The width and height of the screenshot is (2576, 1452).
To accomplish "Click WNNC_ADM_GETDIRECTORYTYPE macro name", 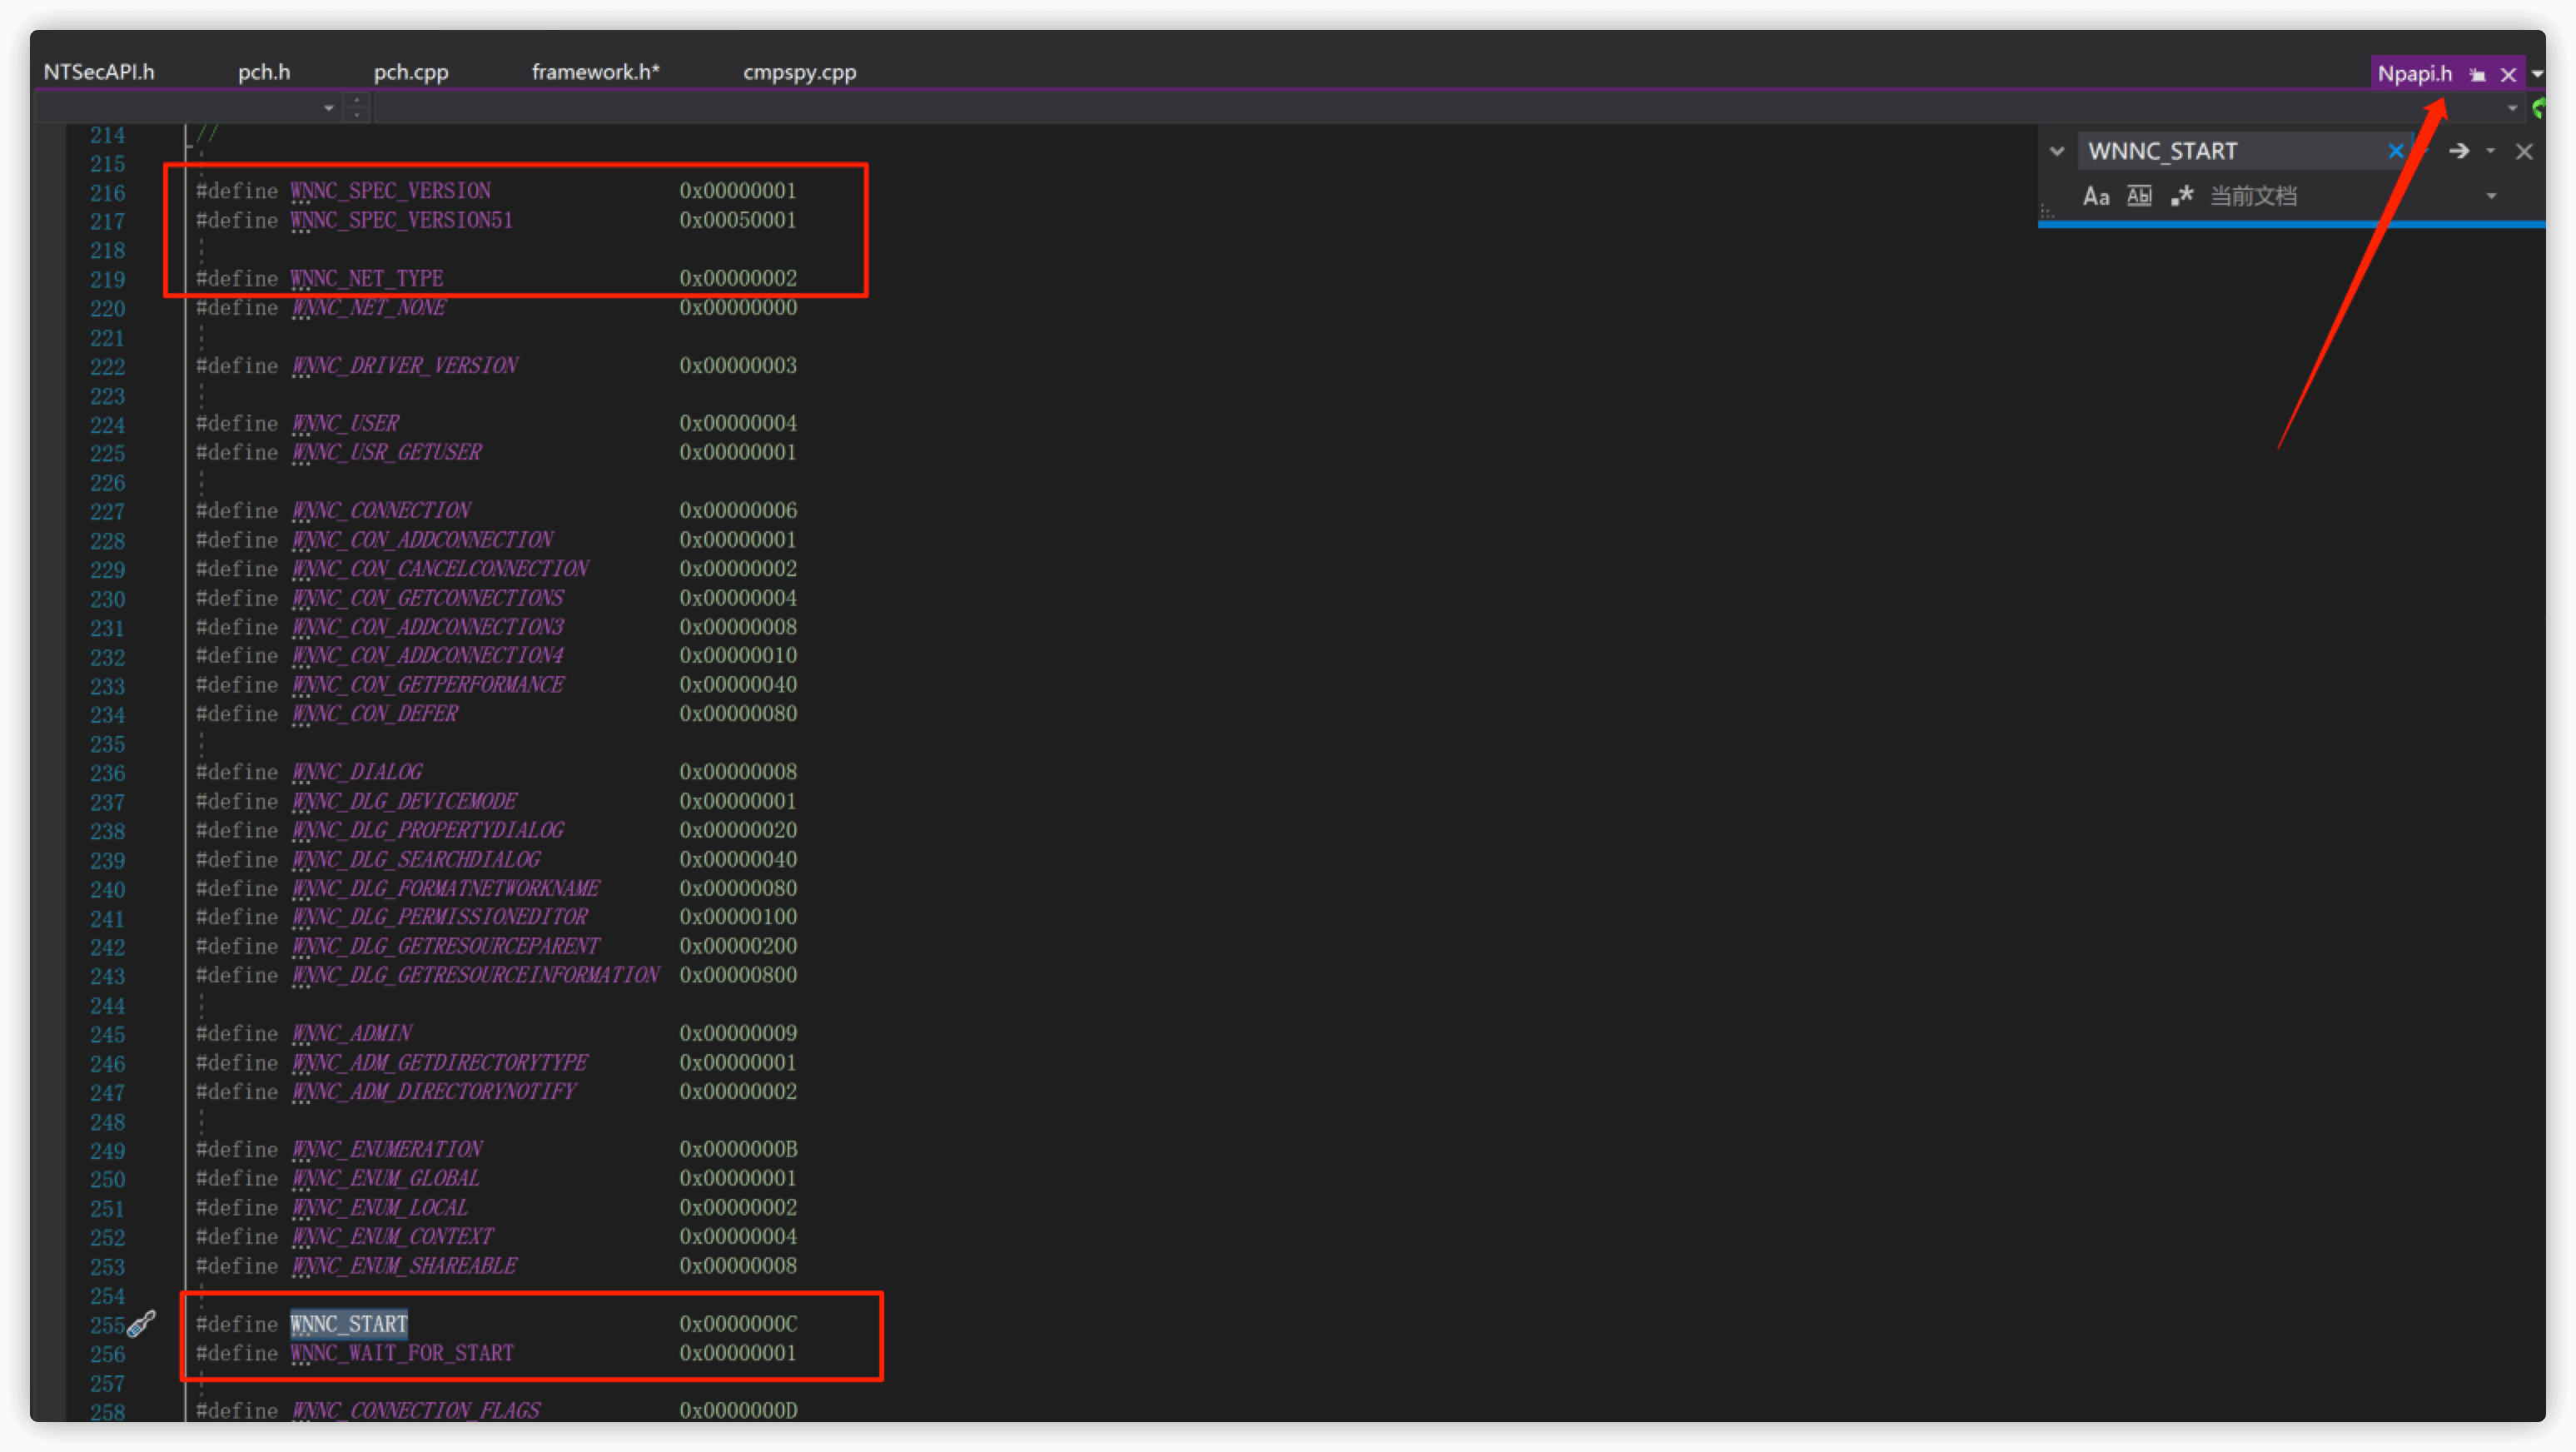I will (439, 1062).
